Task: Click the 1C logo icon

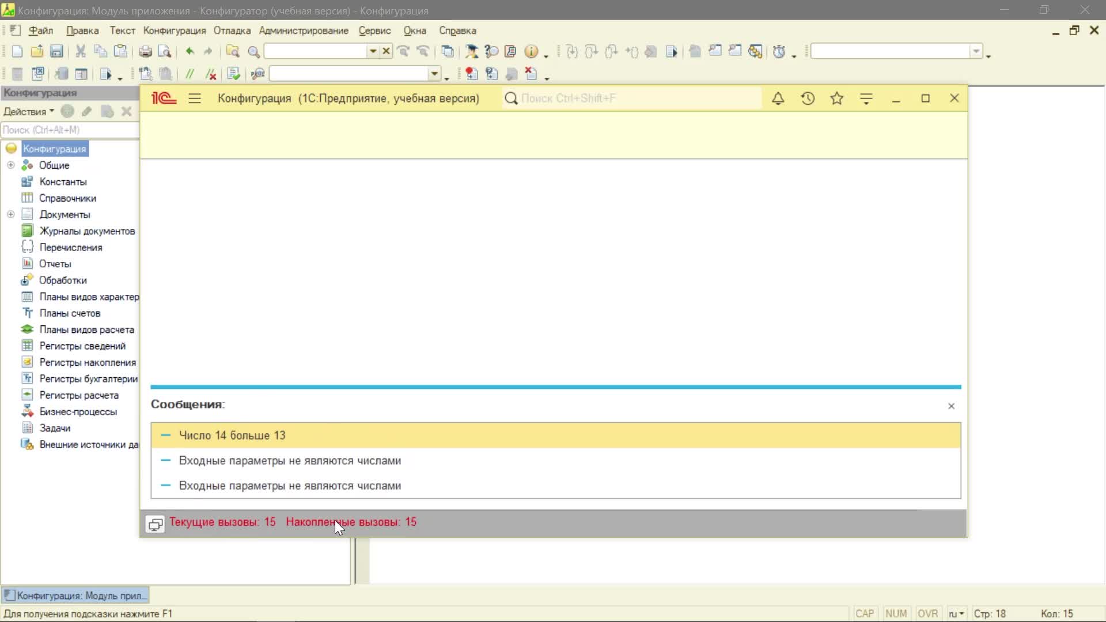Action: pyautogui.click(x=164, y=98)
